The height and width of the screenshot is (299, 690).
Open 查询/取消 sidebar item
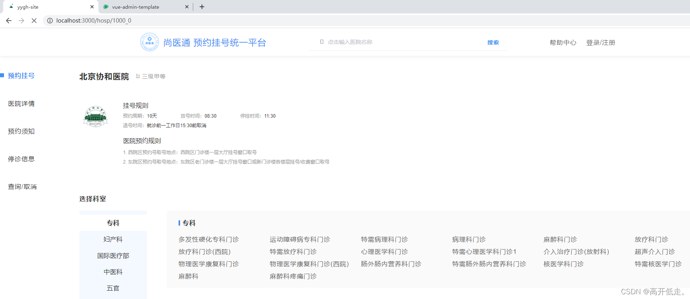(x=22, y=187)
